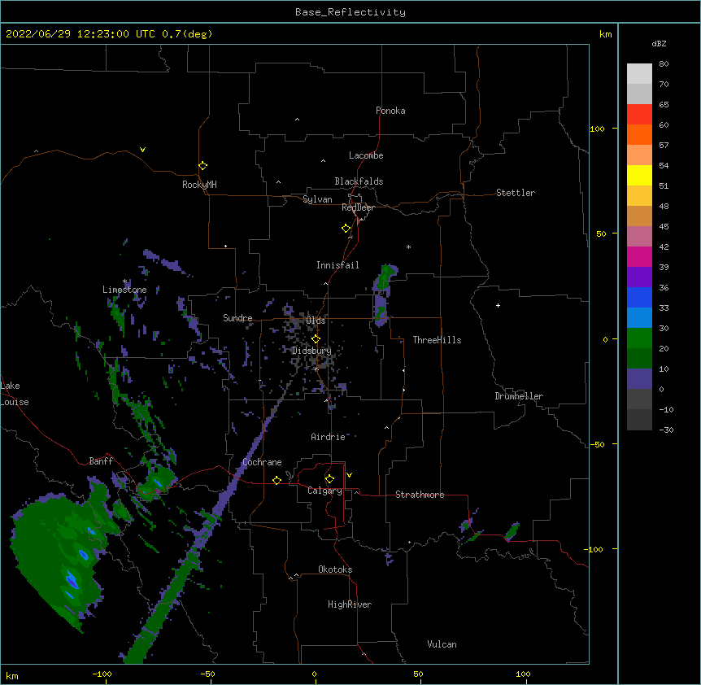Click the Okotoks label
Screen dimensions: 701x685
[335, 569]
